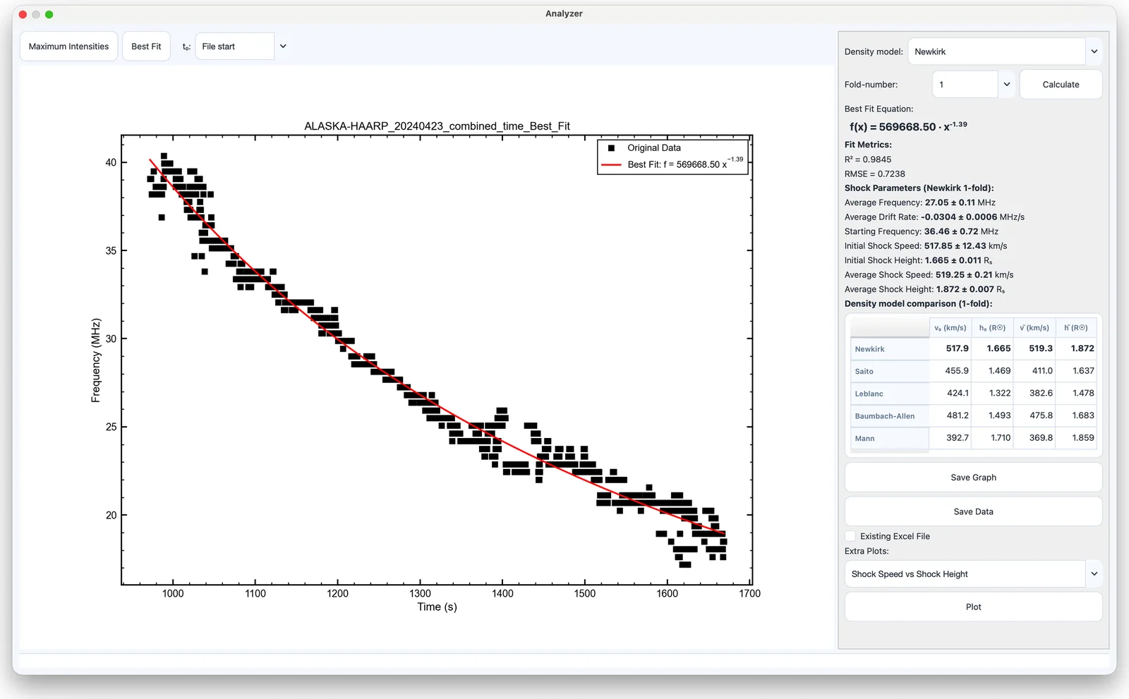Click the Plot button

pyautogui.click(x=973, y=607)
